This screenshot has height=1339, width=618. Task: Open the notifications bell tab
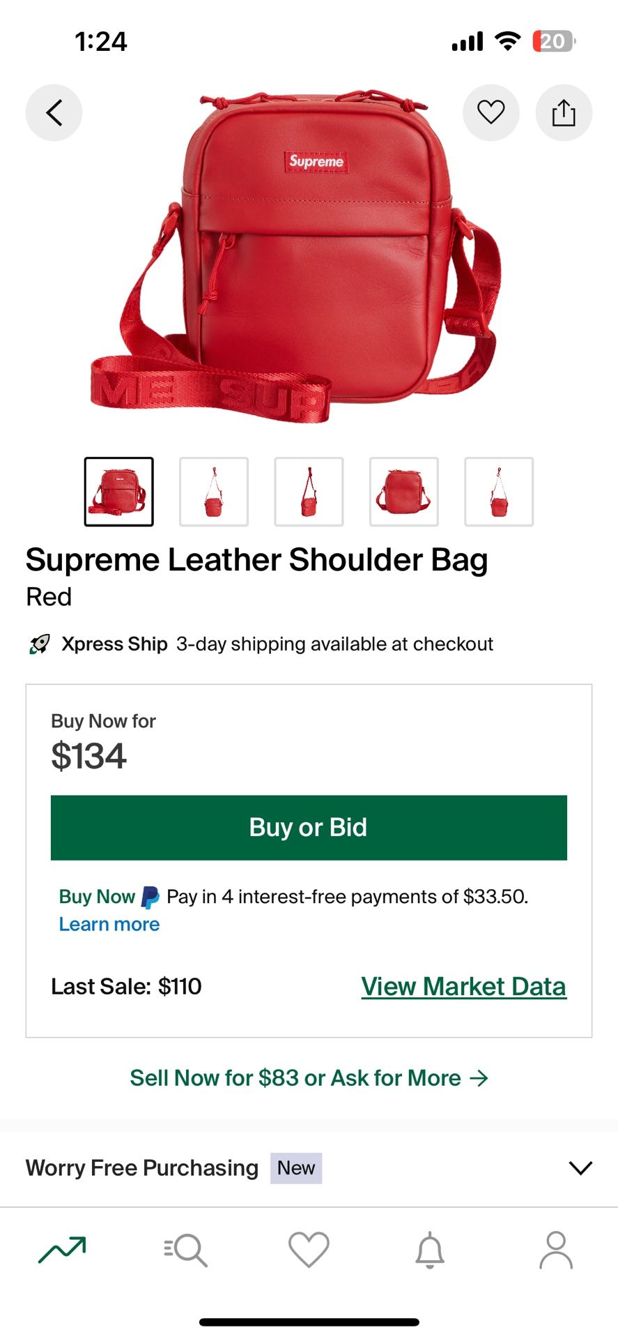point(430,1249)
